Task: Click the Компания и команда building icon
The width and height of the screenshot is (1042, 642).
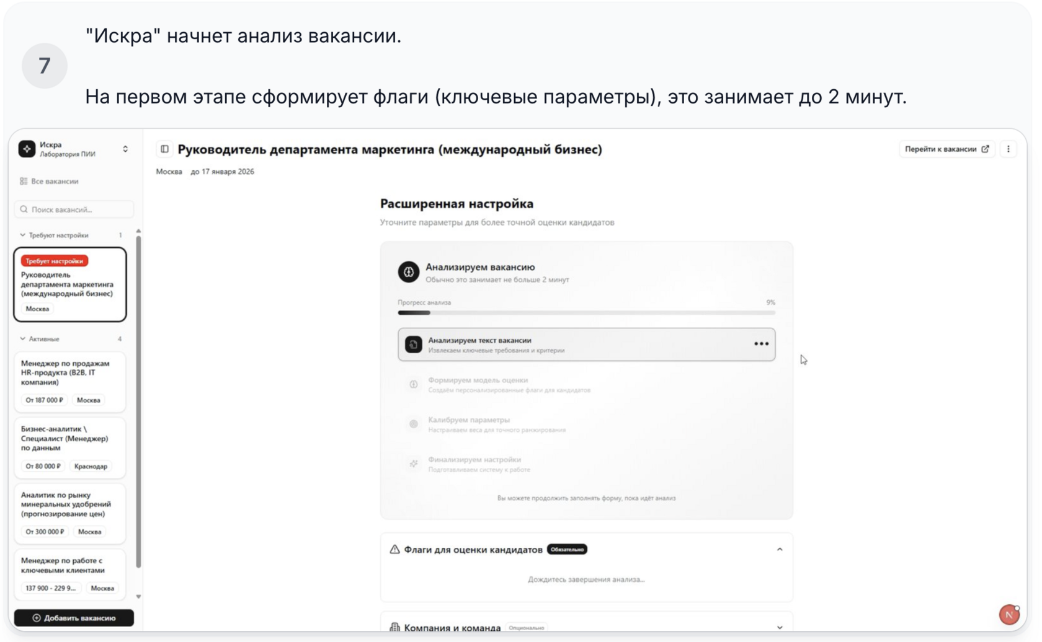Action: pos(394,627)
